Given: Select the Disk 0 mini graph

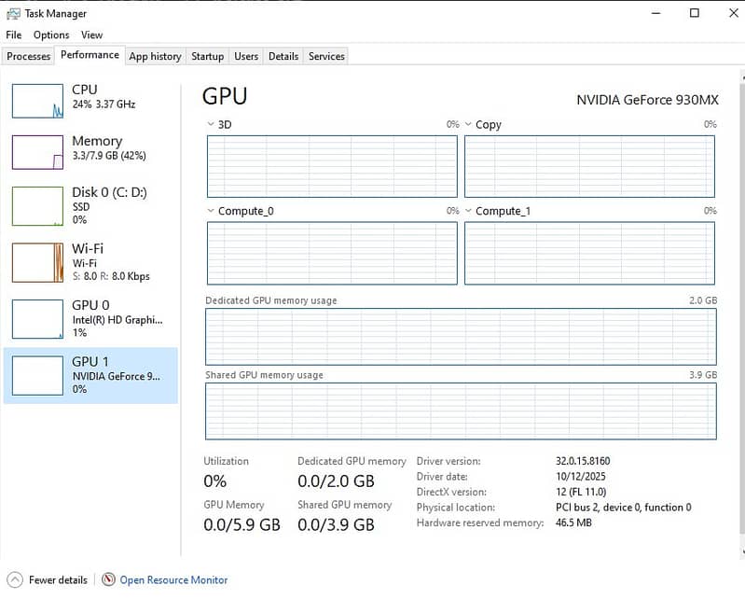Looking at the screenshot, I should click(37, 206).
